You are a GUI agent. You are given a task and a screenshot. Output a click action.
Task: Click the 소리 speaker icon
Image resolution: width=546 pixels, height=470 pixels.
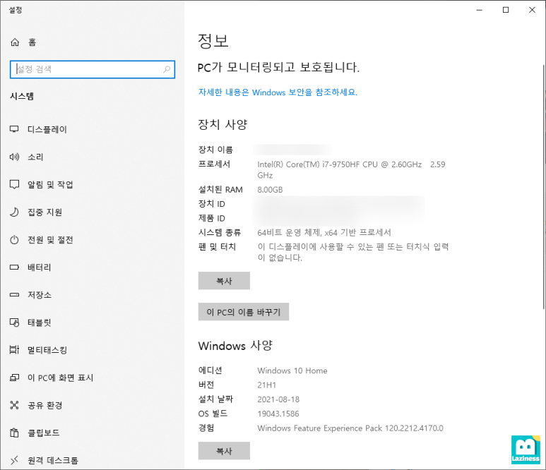(x=14, y=157)
